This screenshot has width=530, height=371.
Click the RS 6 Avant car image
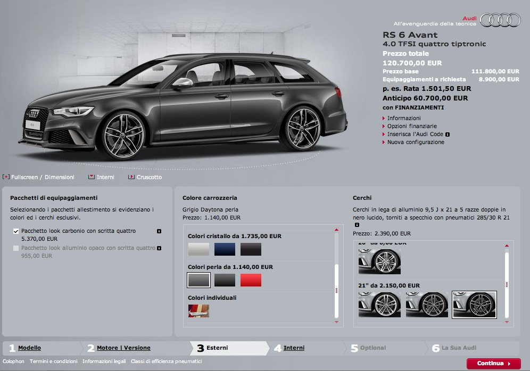pyautogui.click(x=183, y=107)
